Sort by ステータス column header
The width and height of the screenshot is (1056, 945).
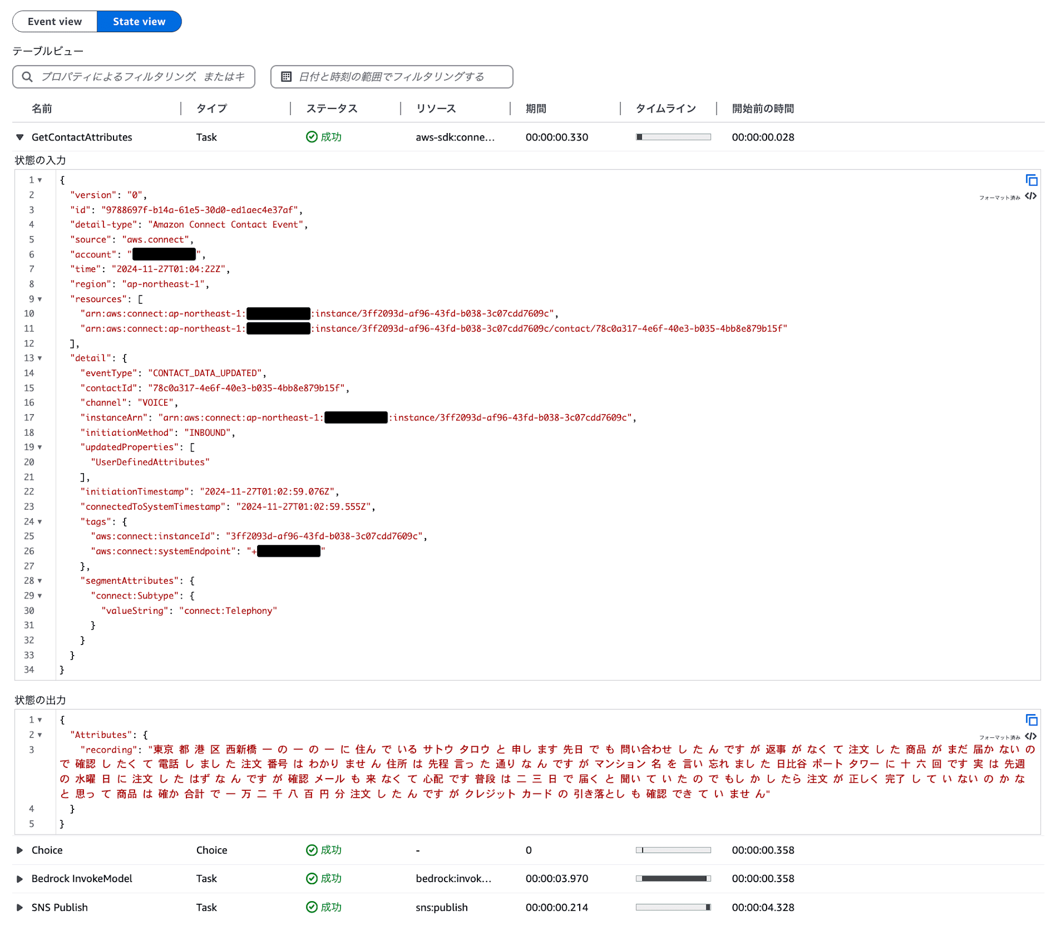(x=332, y=109)
